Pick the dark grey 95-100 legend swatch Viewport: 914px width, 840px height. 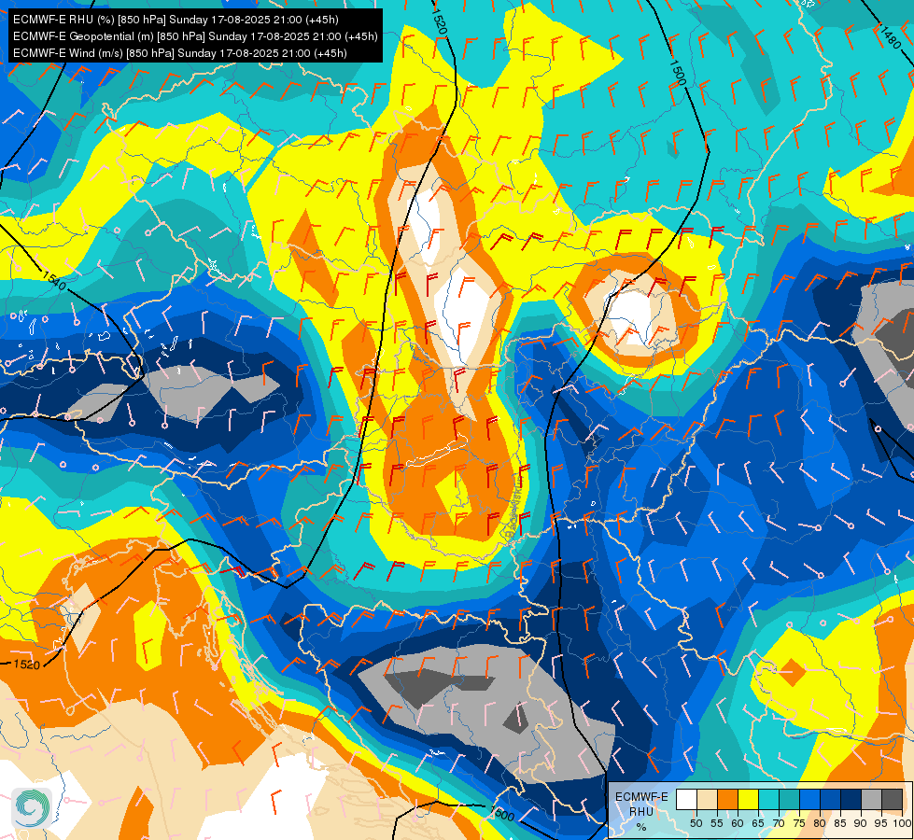(x=892, y=799)
